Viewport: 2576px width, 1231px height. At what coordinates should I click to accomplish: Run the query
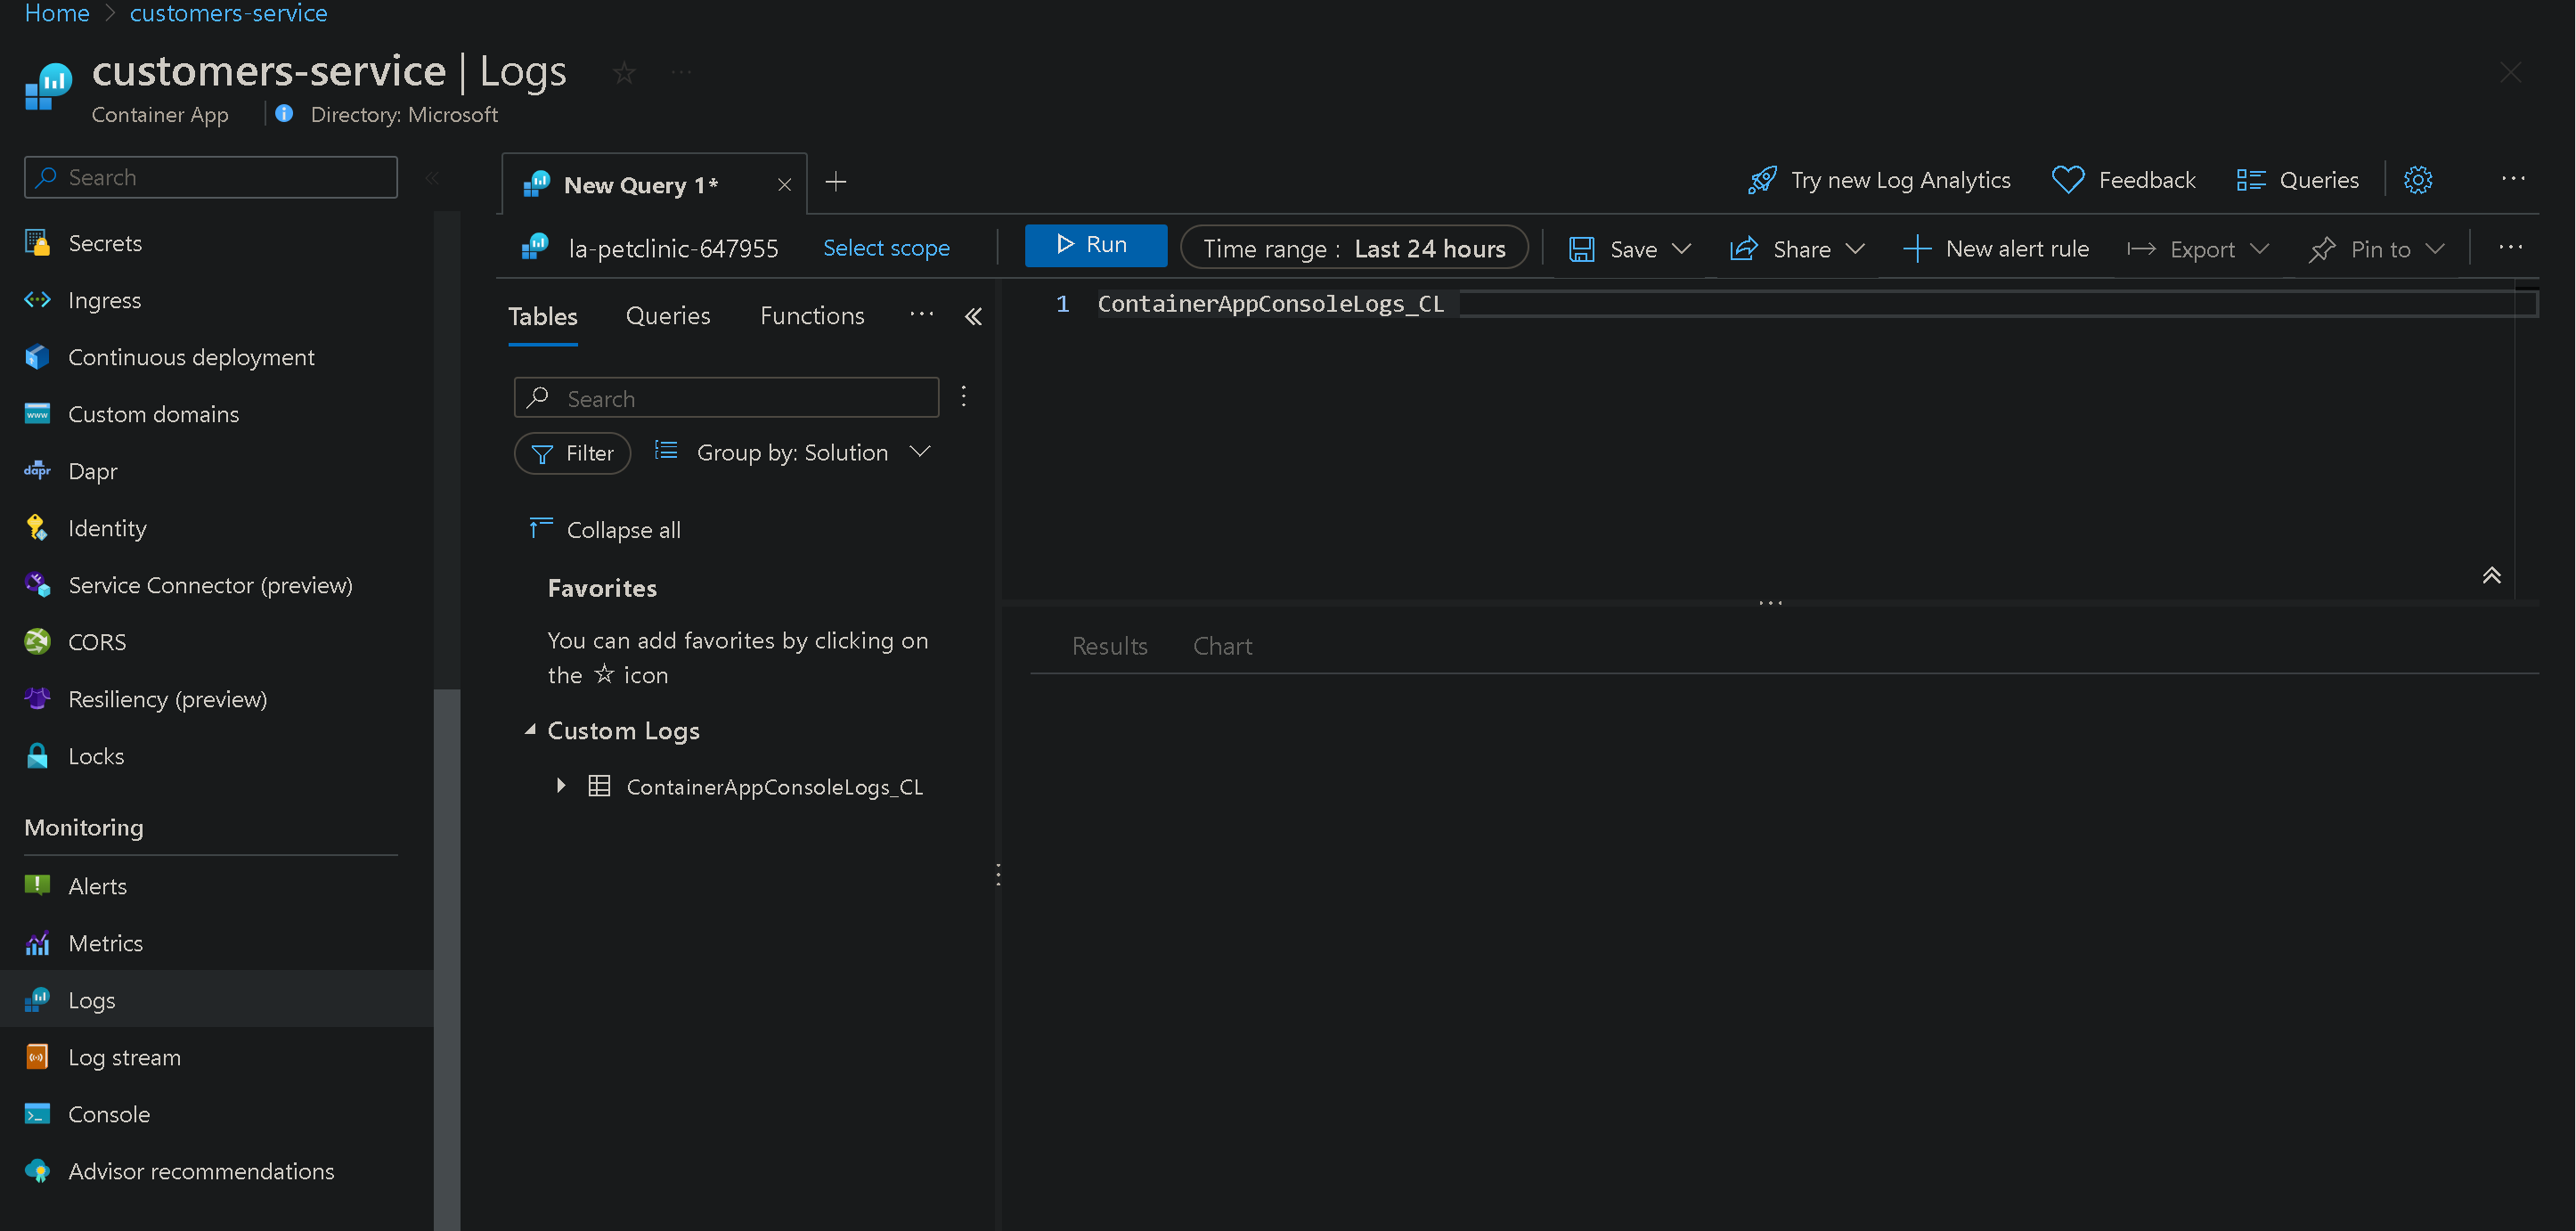tap(1095, 245)
